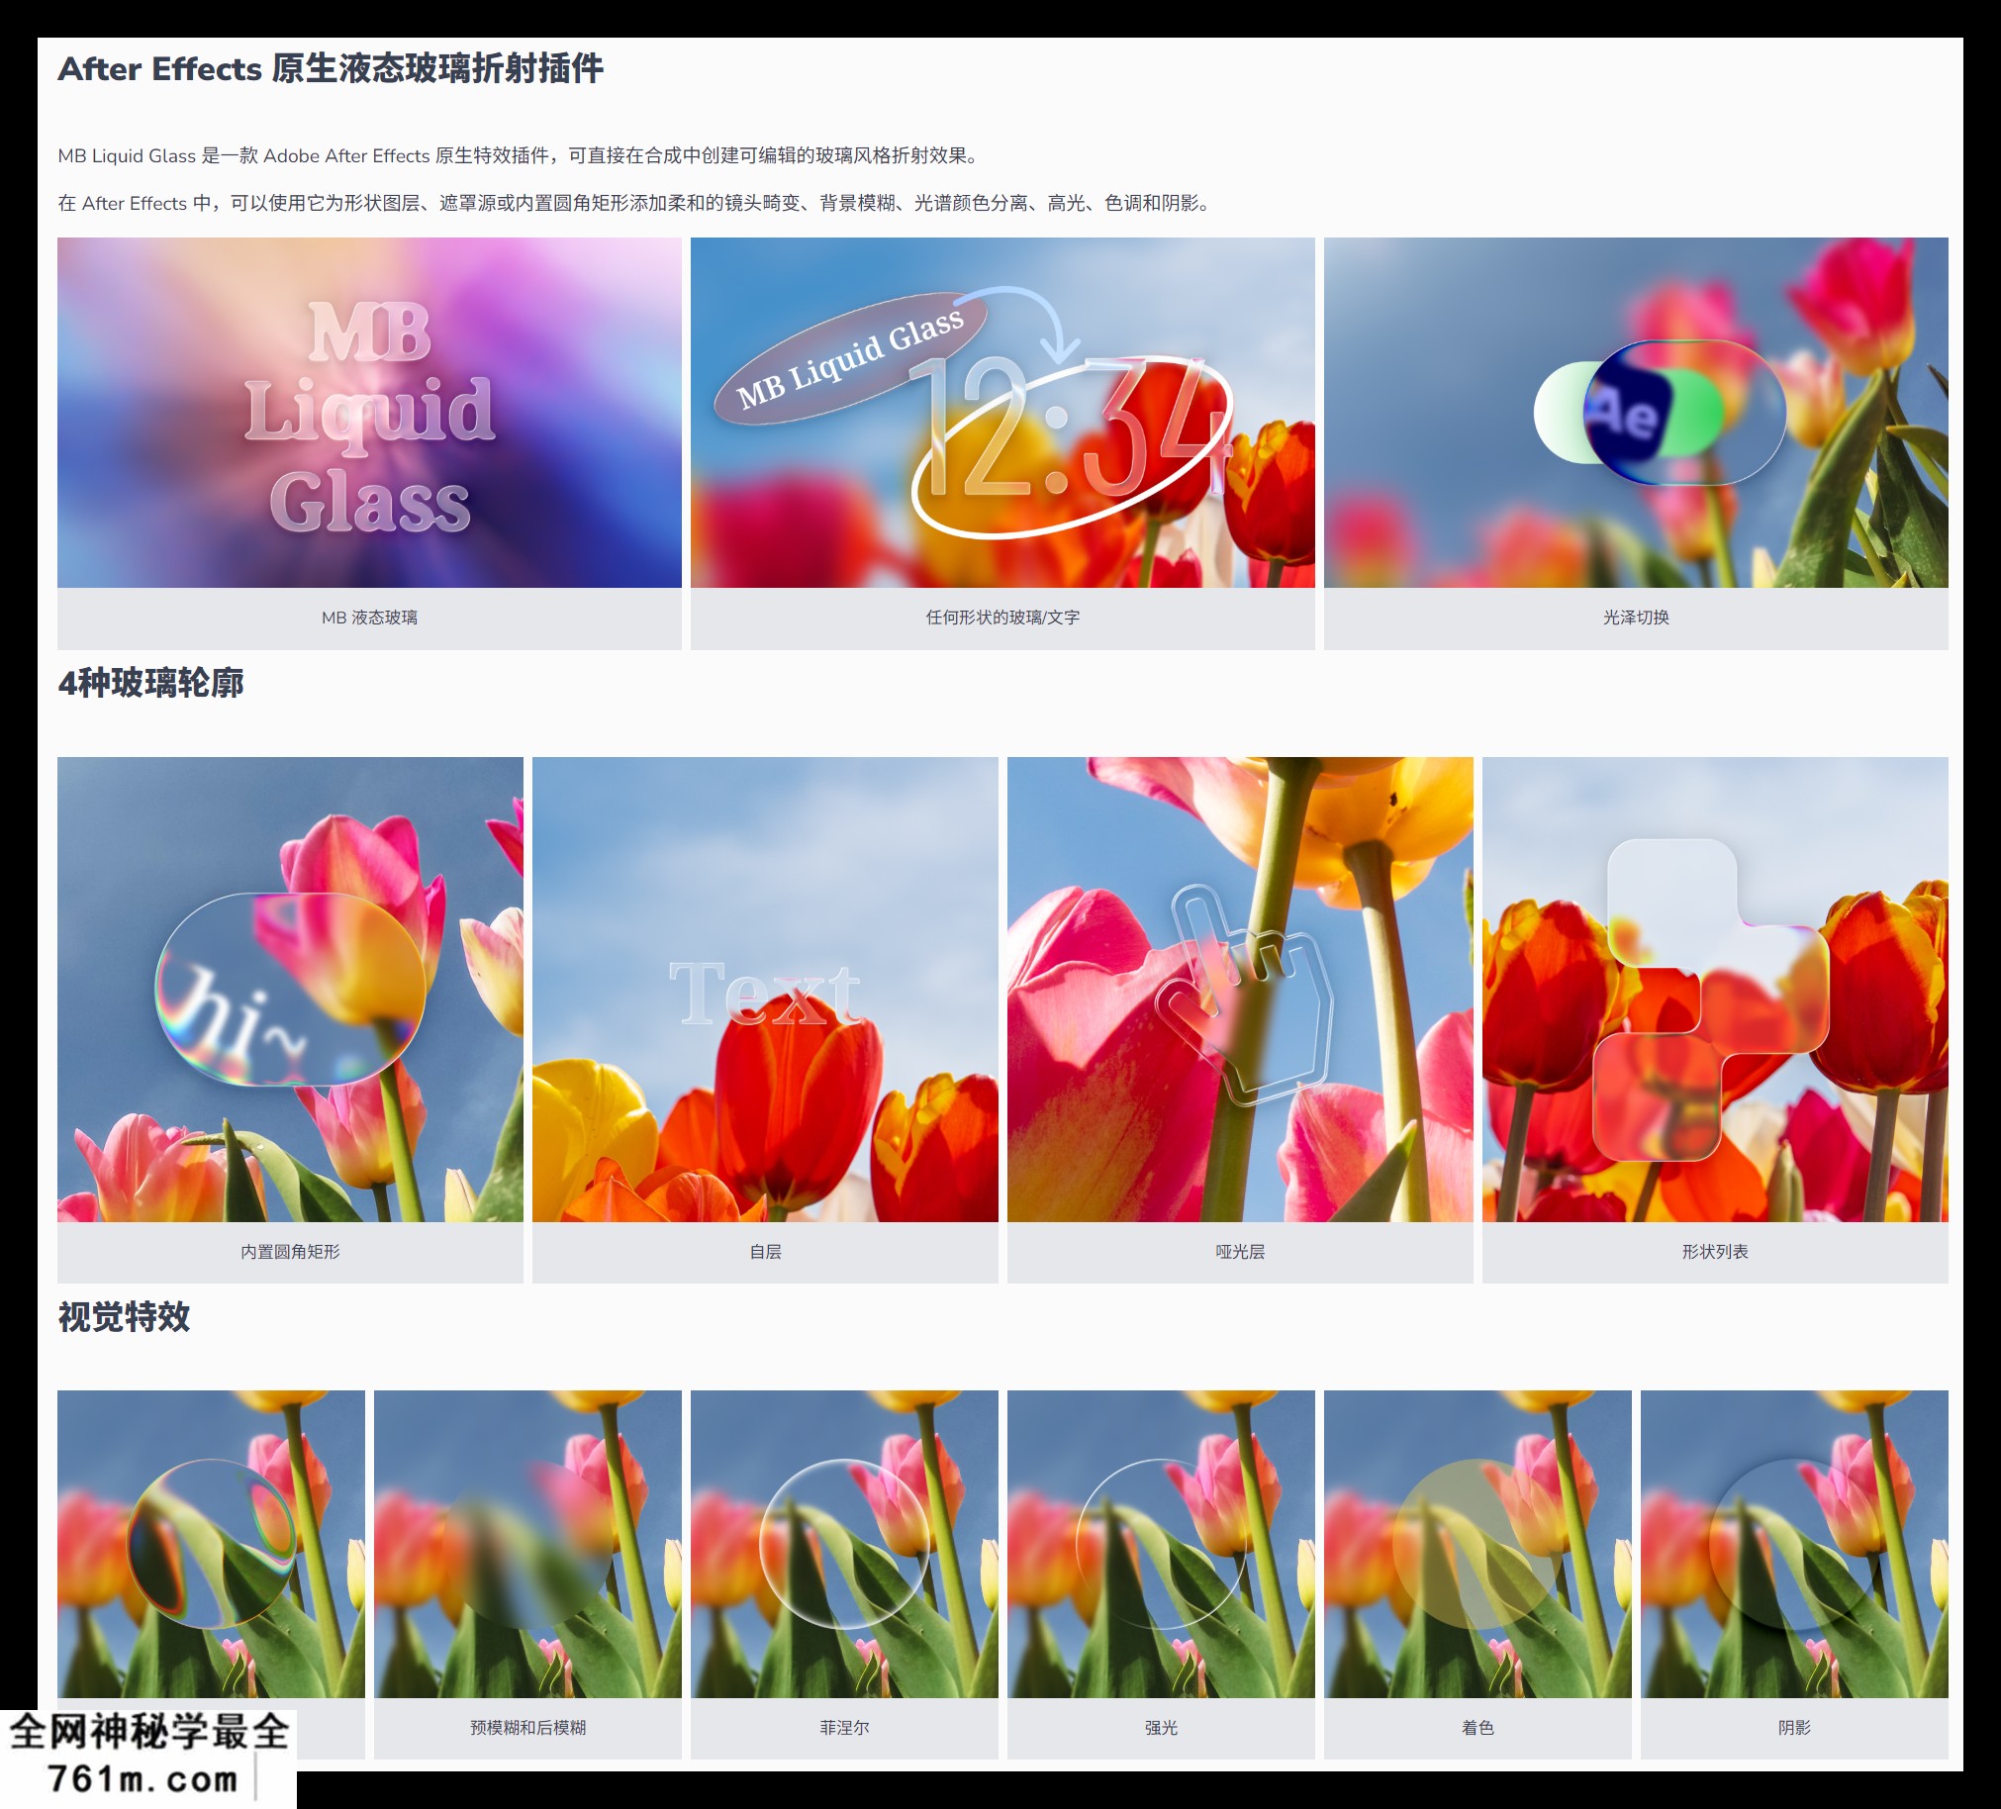This screenshot has width=2001, height=1809.
Task: Open the stacked glass shapes thumbnail
Action: coord(1715,990)
